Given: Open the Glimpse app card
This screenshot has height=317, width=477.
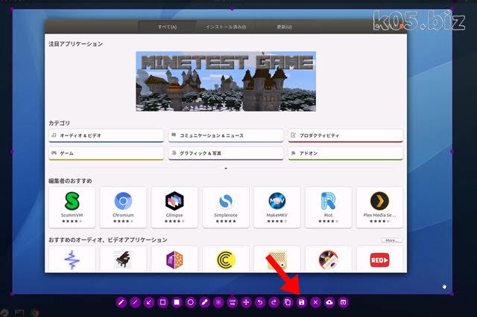Looking at the screenshot, I should 174,208.
